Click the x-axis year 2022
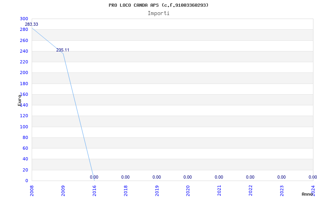 point(251,191)
